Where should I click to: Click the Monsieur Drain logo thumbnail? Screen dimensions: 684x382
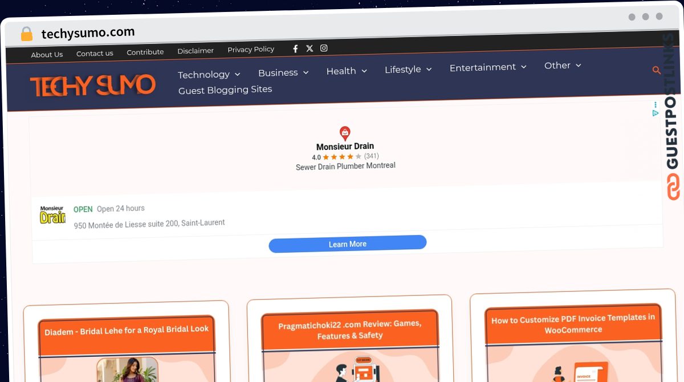pyautogui.click(x=52, y=215)
